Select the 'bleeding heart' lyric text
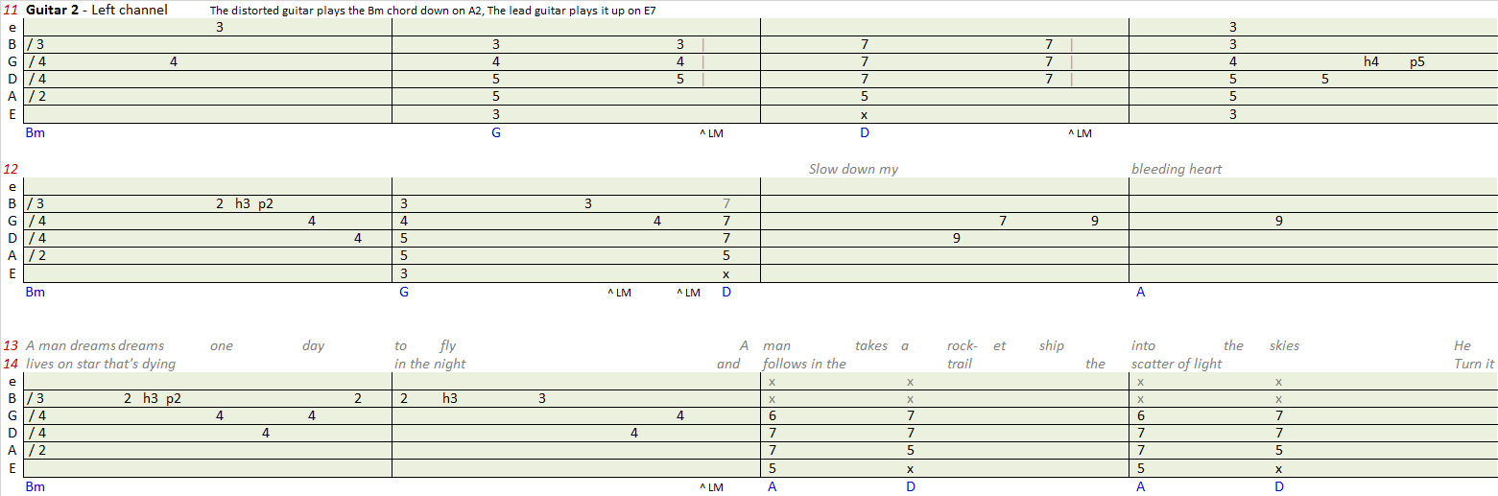This screenshot has height=496, width=1498. [x=1177, y=169]
